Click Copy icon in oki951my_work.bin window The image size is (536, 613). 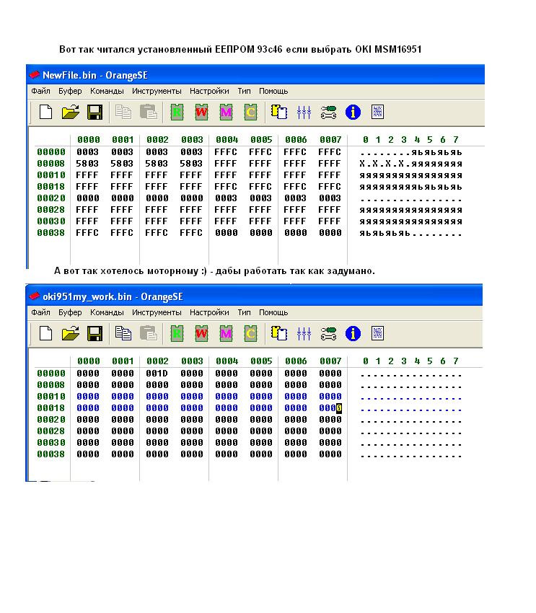pyautogui.click(x=123, y=333)
